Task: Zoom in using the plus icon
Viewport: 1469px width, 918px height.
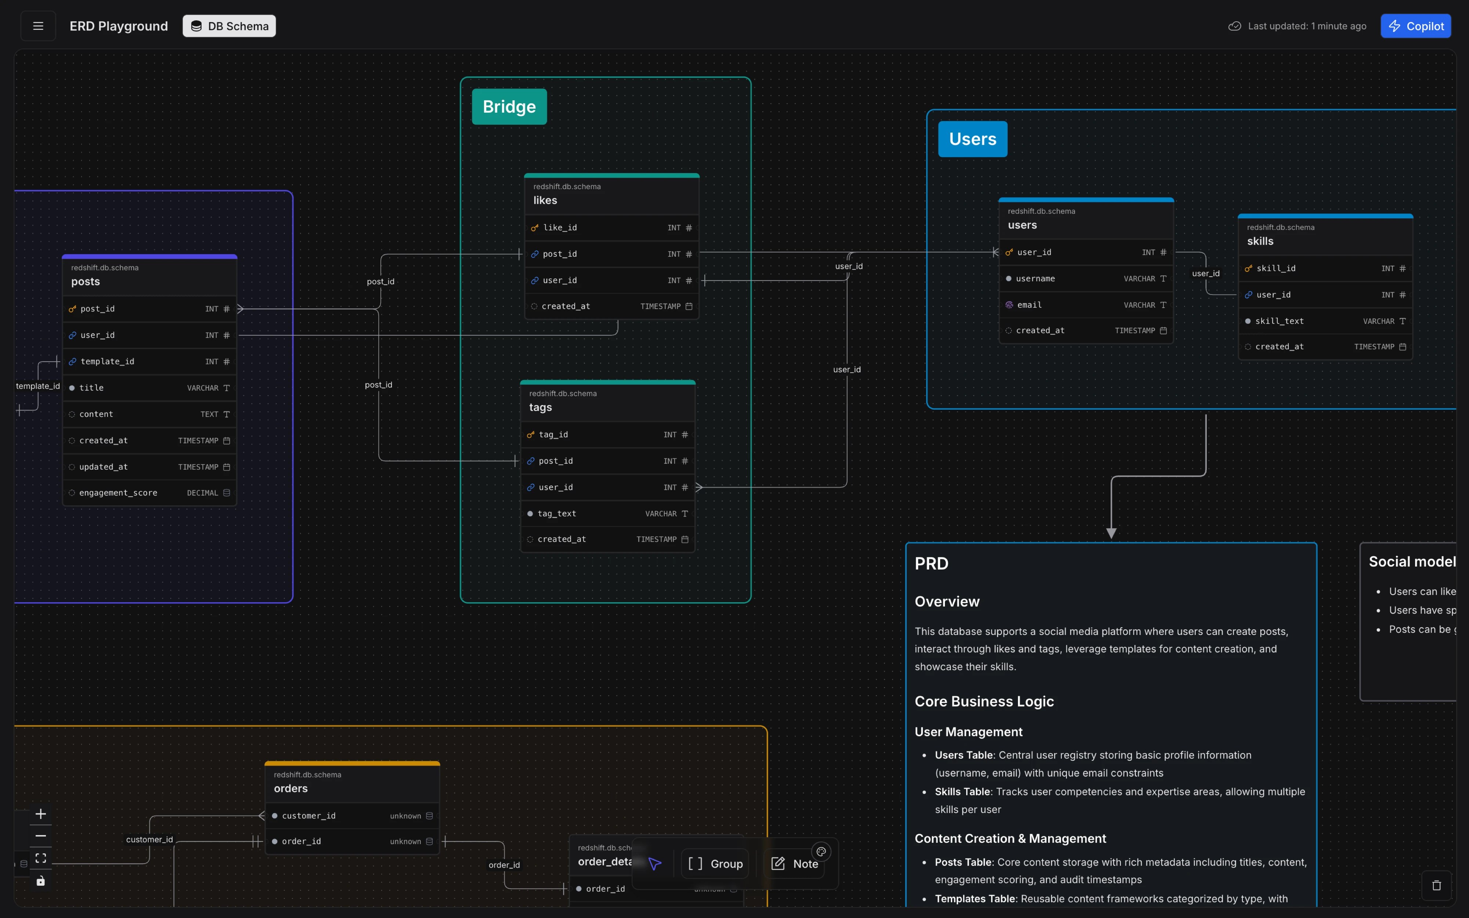Action: tap(41, 814)
